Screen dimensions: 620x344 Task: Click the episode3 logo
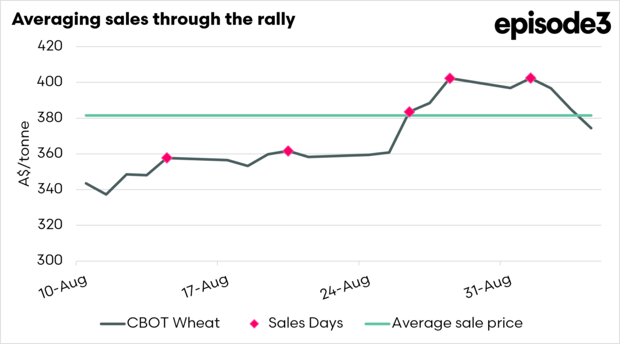click(553, 25)
